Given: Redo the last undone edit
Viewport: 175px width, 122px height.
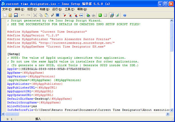Looking at the screenshot, I should pos(28,15).
